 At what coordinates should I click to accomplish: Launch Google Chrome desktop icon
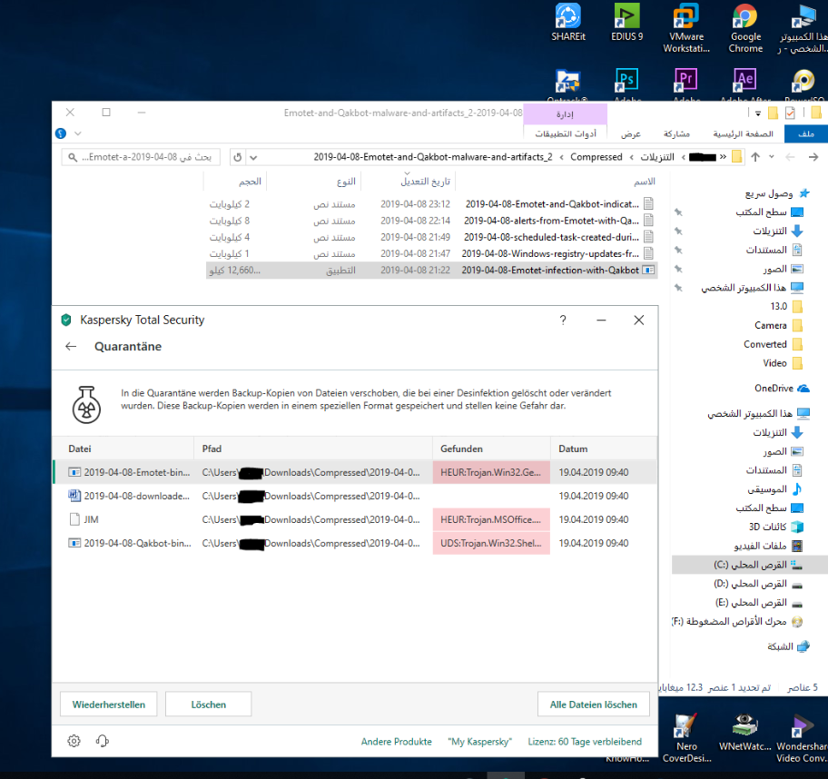pyautogui.click(x=745, y=27)
